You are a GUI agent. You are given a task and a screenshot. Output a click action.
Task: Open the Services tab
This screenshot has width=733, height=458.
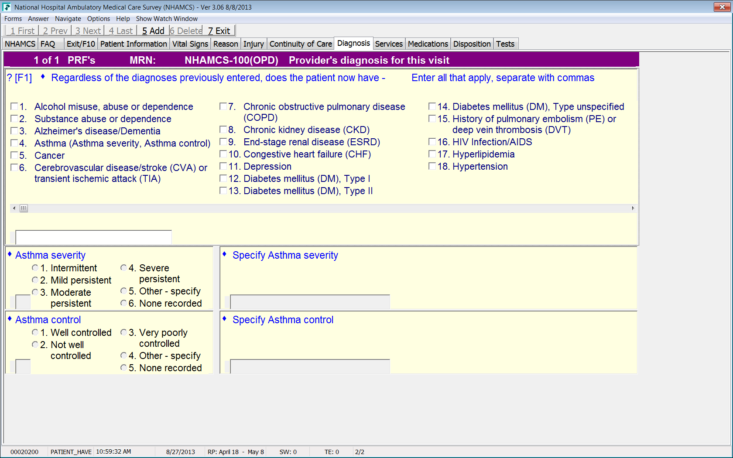[389, 44]
